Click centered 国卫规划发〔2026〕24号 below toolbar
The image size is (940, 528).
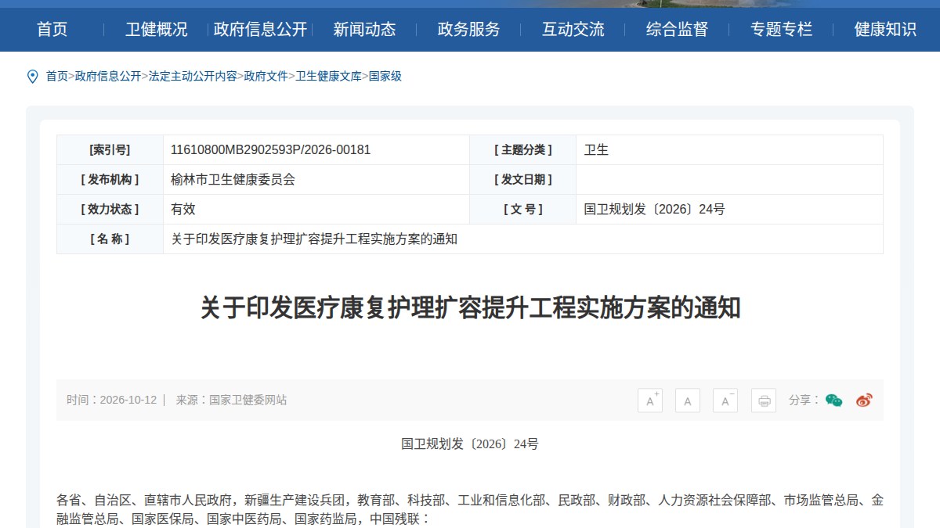point(470,444)
